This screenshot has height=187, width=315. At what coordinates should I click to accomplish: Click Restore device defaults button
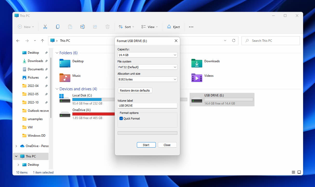coord(135,91)
